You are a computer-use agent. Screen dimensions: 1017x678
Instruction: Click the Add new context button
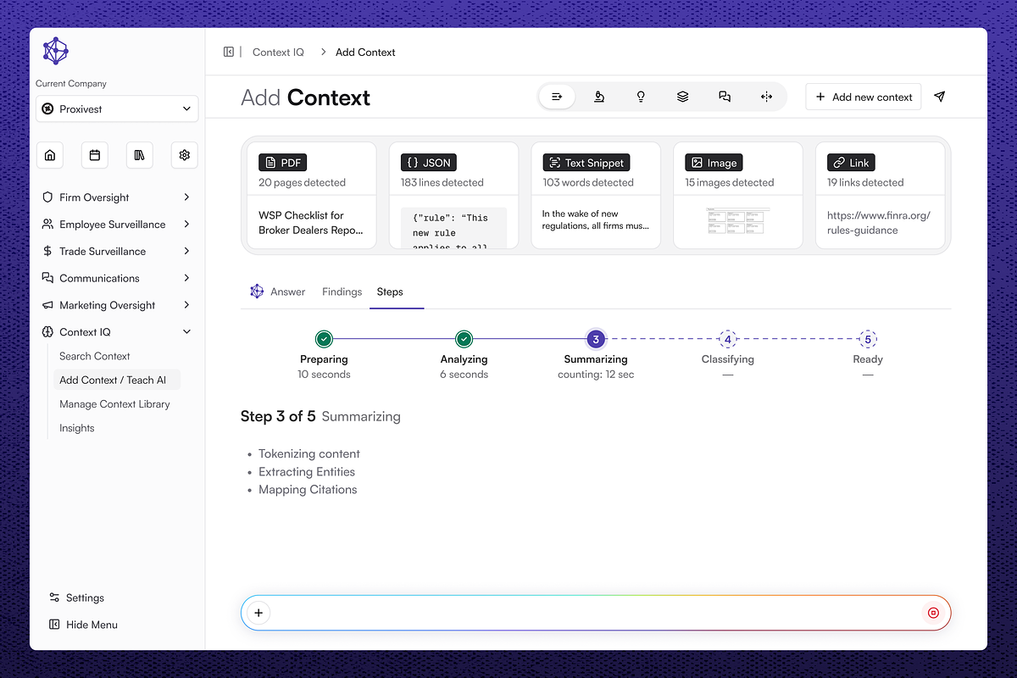click(863, 97)
